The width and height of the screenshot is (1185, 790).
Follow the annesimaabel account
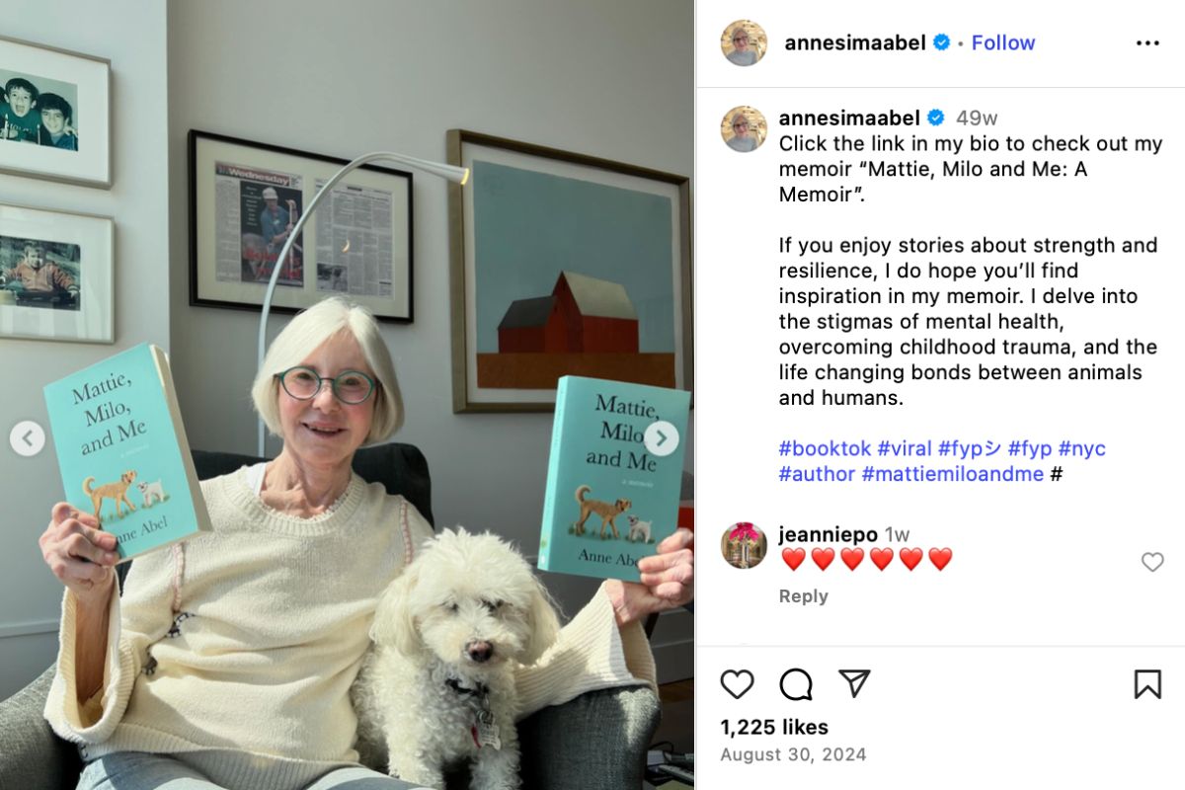pos(1003,42)
